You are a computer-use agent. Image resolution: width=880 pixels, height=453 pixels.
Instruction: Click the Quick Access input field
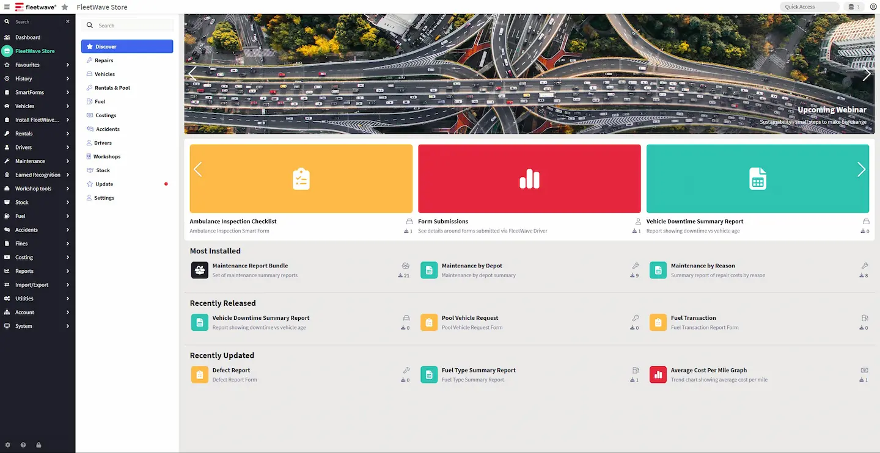[809, 7]
